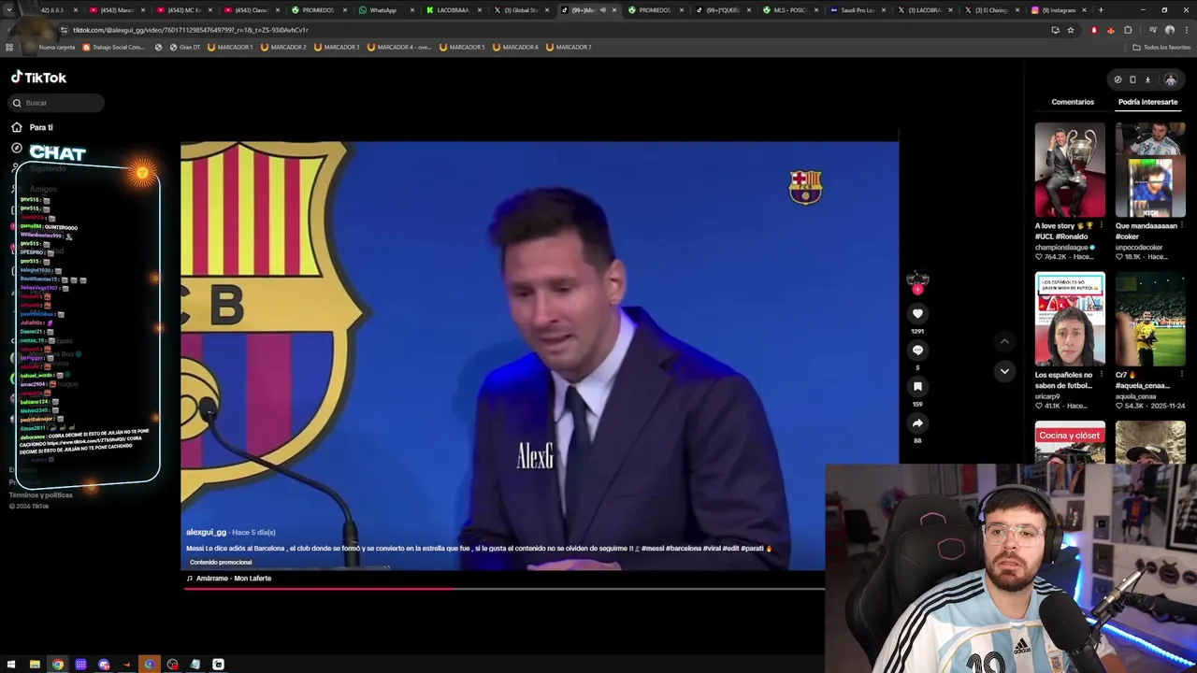This screenshot has width=1197, height=673.
Task: Open uricarp9 profile link
Action: point(1047,396)
